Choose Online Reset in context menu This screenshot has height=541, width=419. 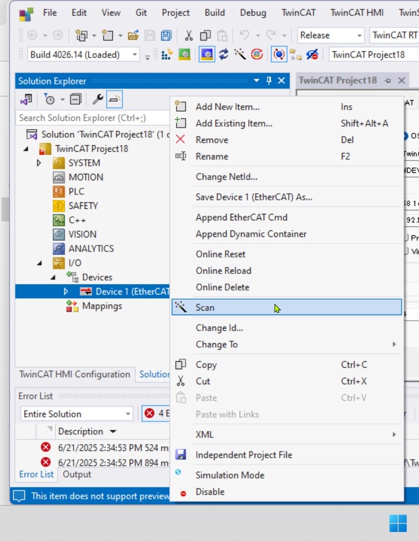[x=287, y=254]
